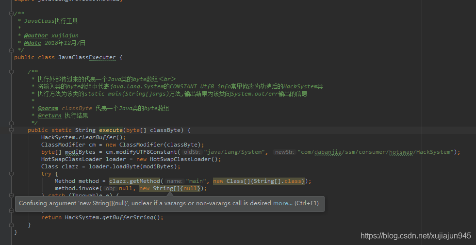The height and width of the screenshot is (245, 476).
Task: Collapse the class Javadoc at its opening /** line
Action: click(x=11, y=14)
